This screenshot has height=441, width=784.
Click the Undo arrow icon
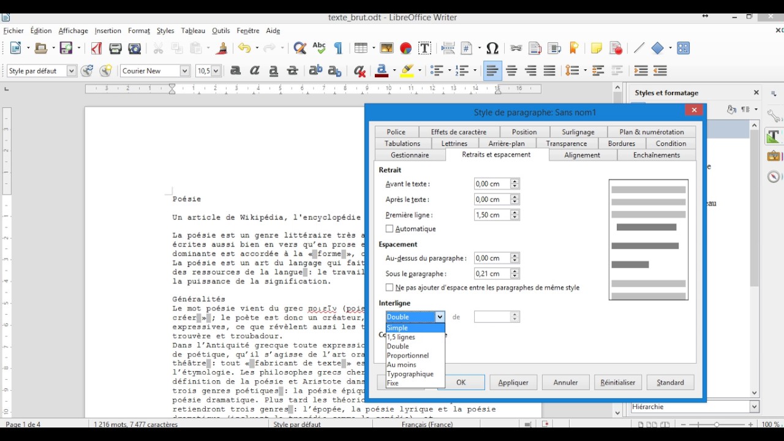pos(244,48)
